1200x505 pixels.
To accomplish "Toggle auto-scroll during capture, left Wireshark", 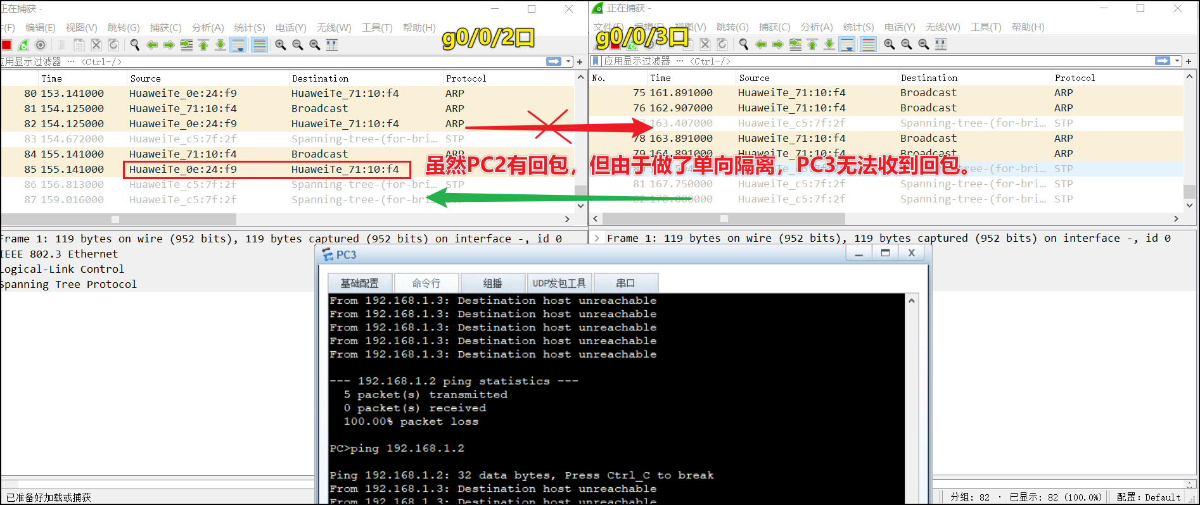I will tap(238, 45).
